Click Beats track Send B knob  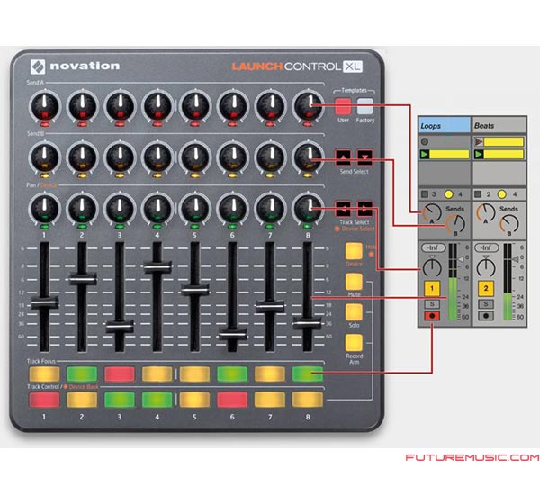(509, 224)
